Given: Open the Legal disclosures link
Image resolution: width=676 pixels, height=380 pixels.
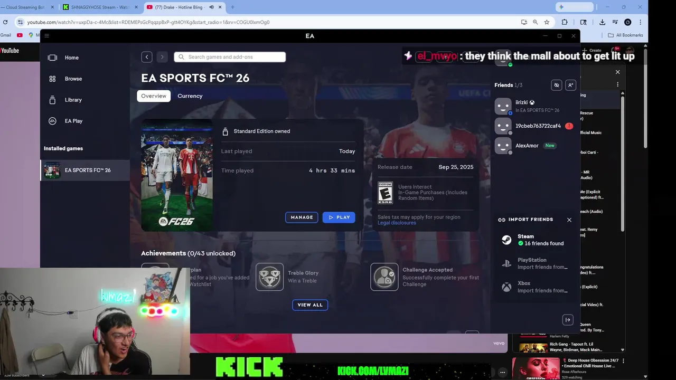Looking at the screenshot, I should pos(397,223).
